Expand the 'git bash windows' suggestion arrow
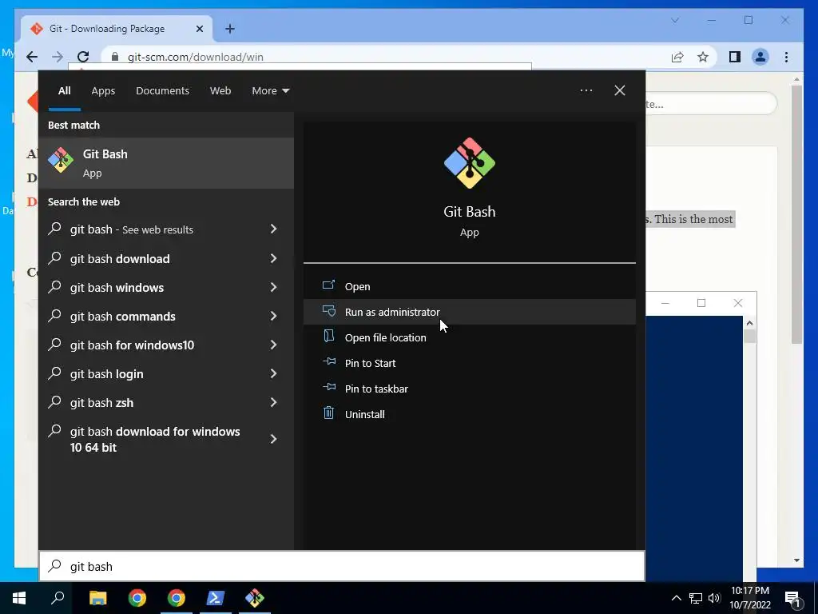 pos(273,287)
